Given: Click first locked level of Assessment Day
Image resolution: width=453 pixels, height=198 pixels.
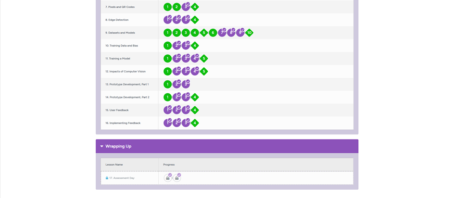Looking at the screenshot, I should (168, 178).
